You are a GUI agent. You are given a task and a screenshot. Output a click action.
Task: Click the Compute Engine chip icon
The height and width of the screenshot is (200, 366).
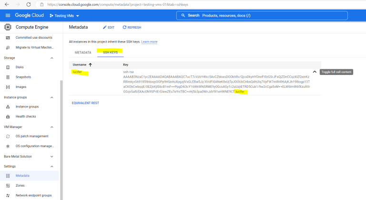pos(8,27)
